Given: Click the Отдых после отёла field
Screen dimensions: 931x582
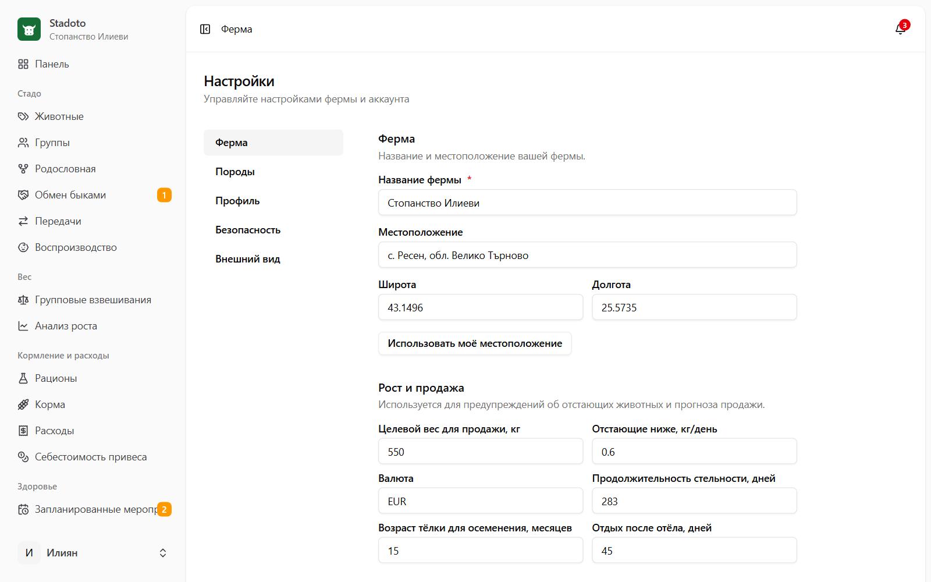Looking at the screenshot, I should click(x=695, y=551).
